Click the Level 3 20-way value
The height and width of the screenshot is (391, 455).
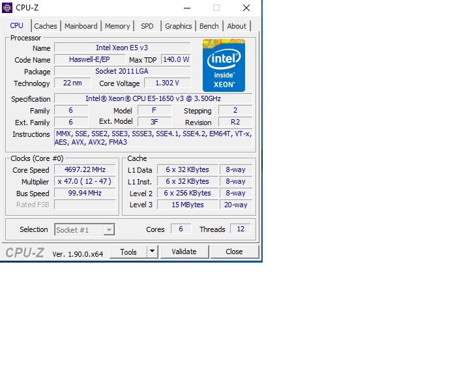tap(235, 205)
